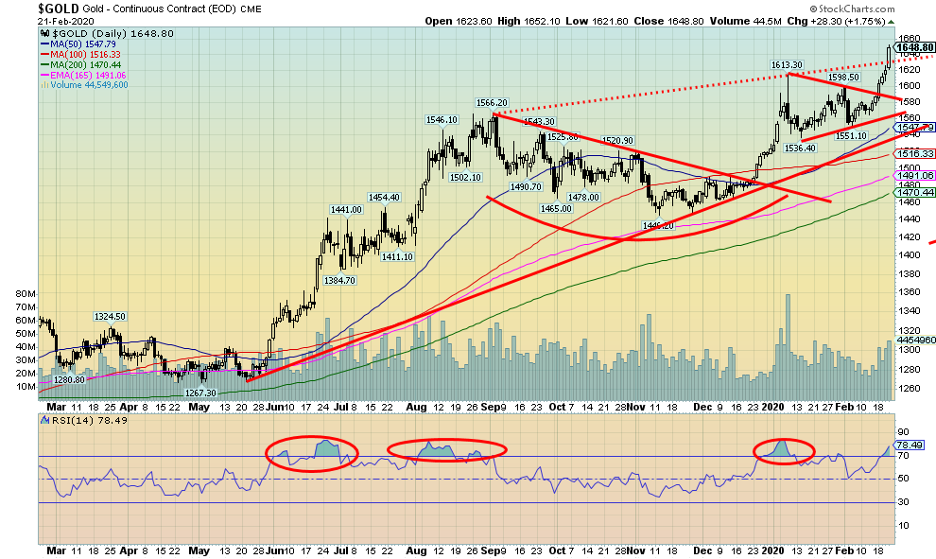
Task: Select the EMA(165) 1491.06 legend entry
Action: pyautogui.click(x=82, y=76)
